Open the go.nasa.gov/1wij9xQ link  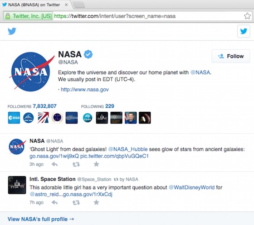pos(54,156)
